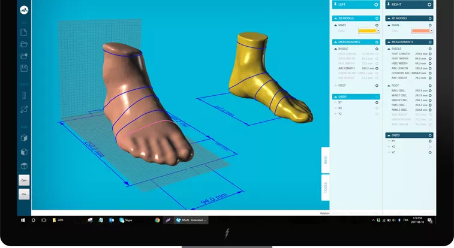
Task: Toggle RIGHT panel visibility circle
Action: click(x=429, y=5)
